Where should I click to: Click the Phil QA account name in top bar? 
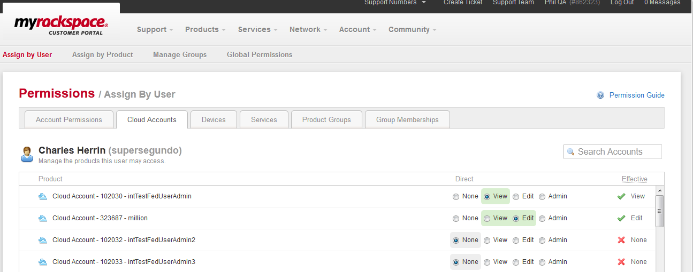(x=555, y=3)
